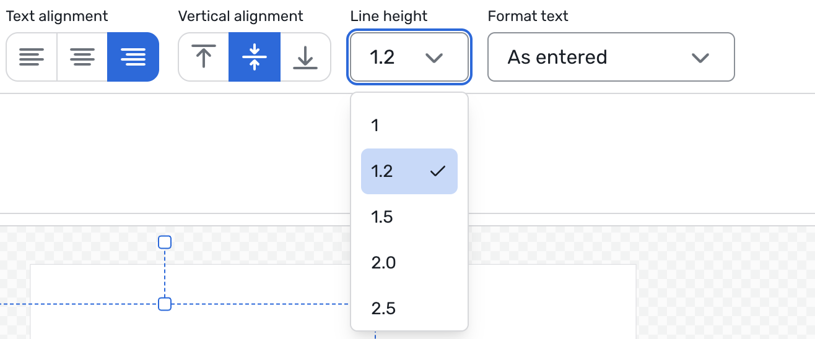Click the right text alignment icon

click(x=133, y=58)
